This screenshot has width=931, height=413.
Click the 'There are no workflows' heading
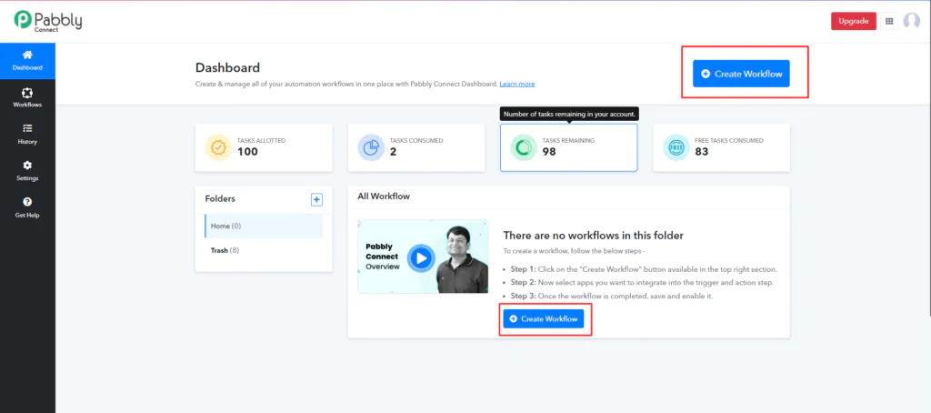[594, 236]
